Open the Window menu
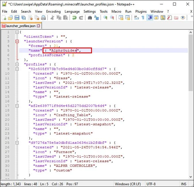The image size is (194, 187). (x=157, y=12)
